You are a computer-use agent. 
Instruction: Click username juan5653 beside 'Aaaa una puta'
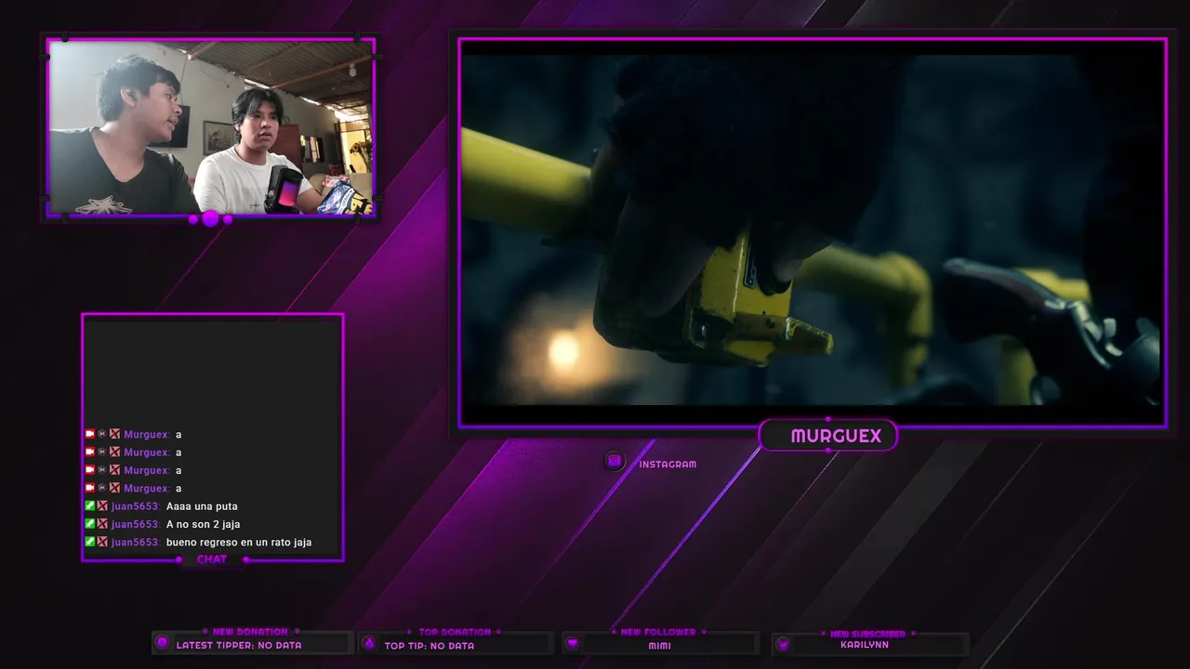136,506
